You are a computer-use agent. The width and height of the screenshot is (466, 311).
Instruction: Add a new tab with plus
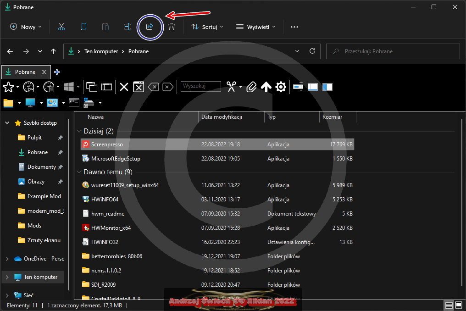(x=57, y=72)
